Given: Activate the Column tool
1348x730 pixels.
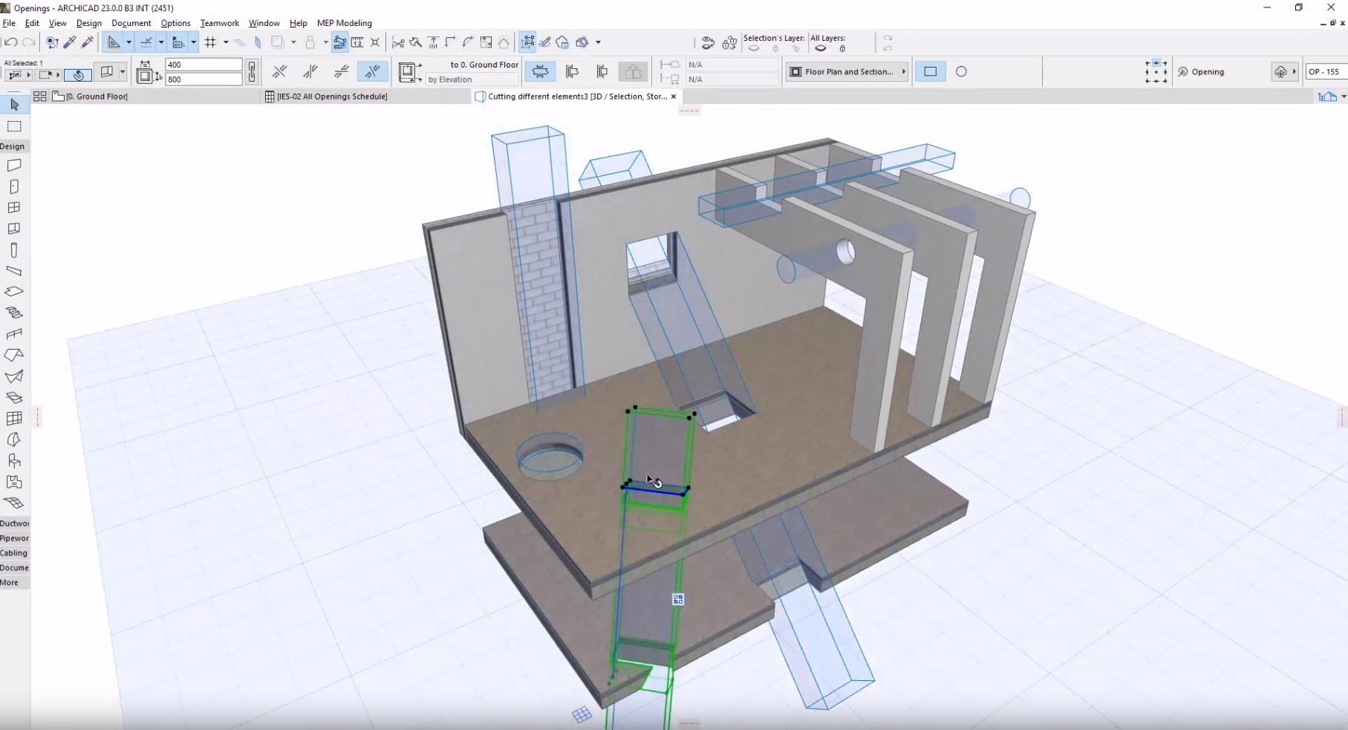Looking at the screenshot, I should pos(14,250).
